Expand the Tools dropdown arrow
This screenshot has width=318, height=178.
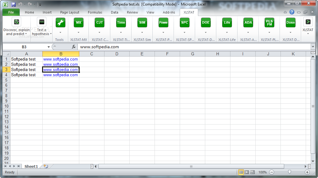pyautogui.click(x=61, y=33)
